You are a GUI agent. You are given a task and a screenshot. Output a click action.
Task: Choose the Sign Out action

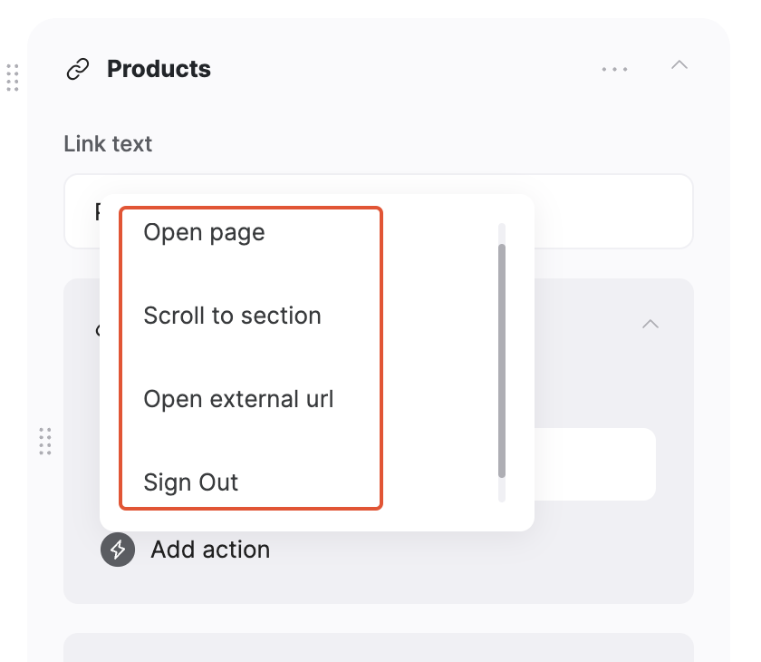pos(191,482)
